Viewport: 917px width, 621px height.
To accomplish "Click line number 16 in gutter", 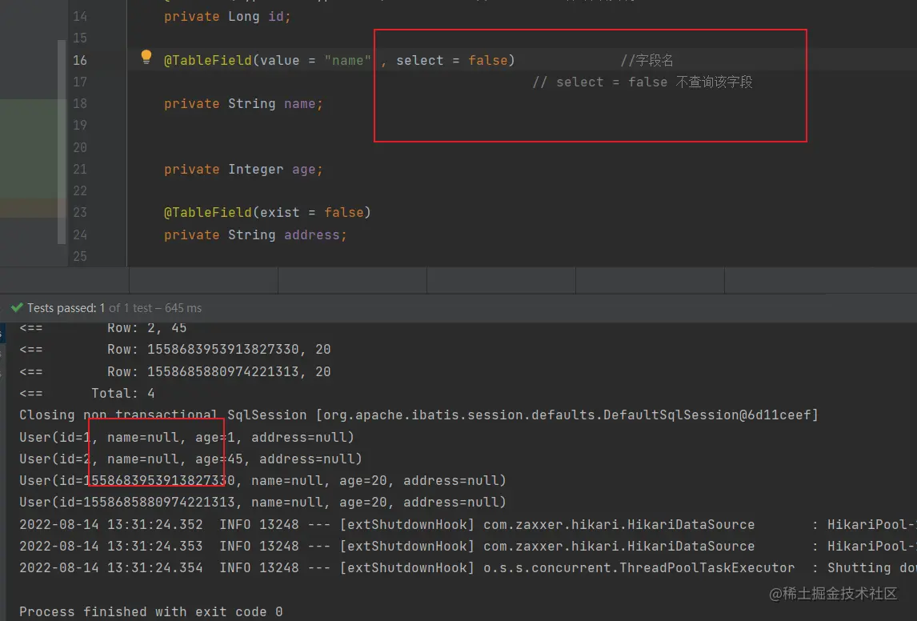I will pos(80,60).
